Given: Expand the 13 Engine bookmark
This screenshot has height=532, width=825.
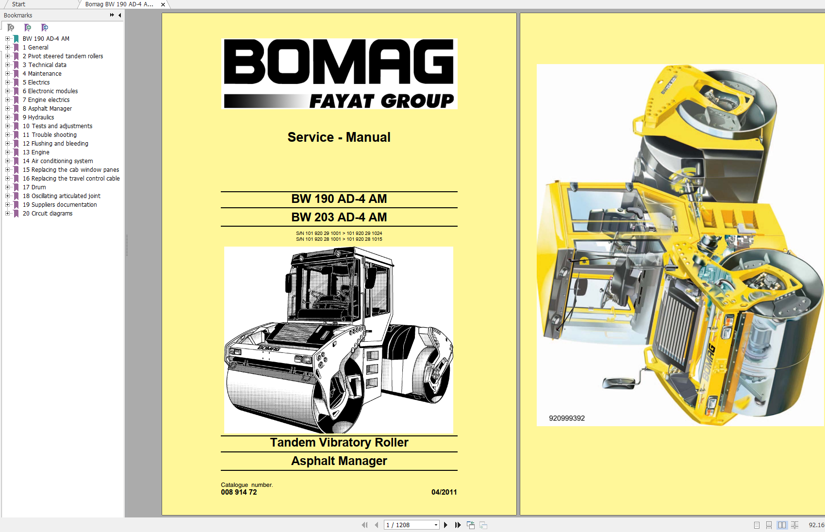Looking at the screenshot, I should click(7, 152).
